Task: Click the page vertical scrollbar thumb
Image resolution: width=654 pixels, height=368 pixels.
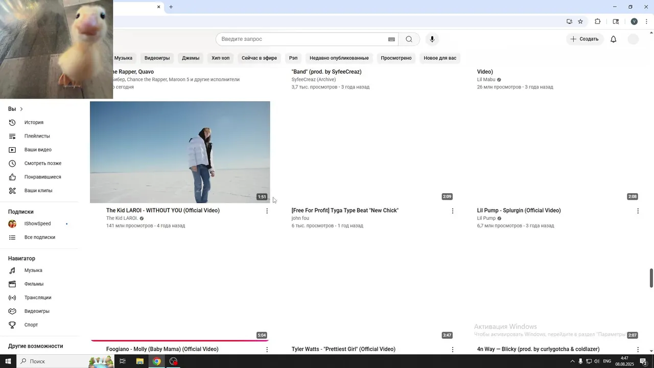Action: (651, 278)
